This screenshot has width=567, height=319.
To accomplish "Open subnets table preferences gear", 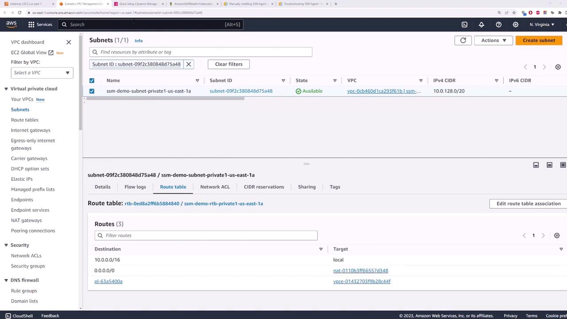I will [x=558, y=67].
